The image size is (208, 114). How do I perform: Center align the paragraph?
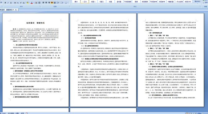[46, 3]
